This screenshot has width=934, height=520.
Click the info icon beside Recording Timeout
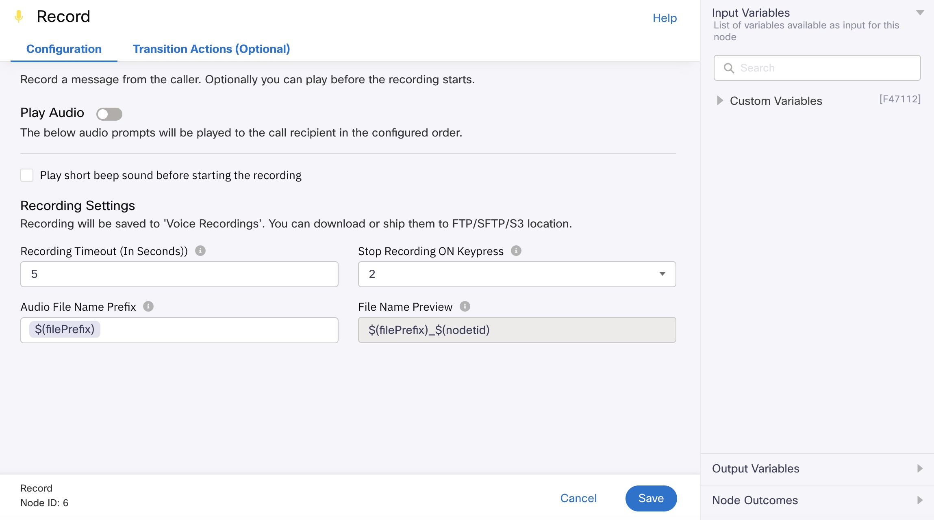coord(200,250)
